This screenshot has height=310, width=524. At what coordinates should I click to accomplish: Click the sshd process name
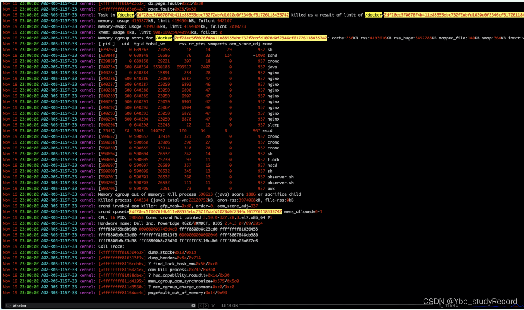click(x=272, y=56)
